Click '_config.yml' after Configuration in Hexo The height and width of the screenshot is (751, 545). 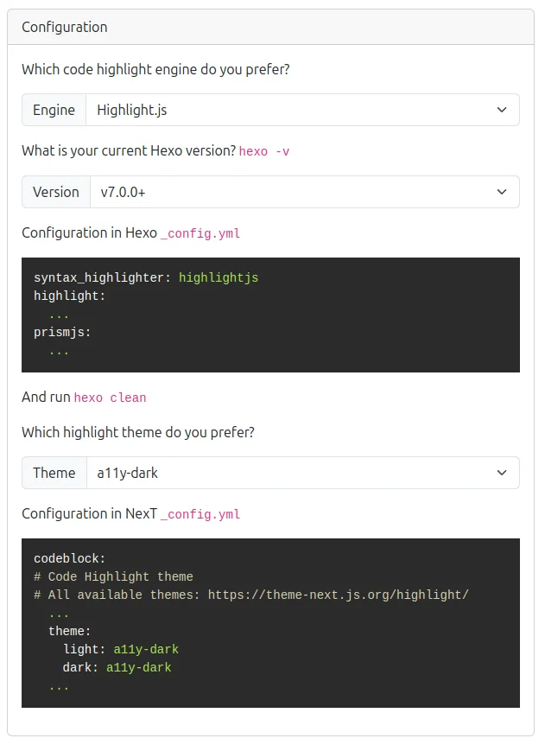(x=200, y=233)
